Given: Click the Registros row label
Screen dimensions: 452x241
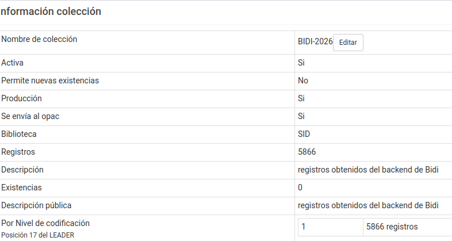Looking at the screenshot, I should click(x=18, y=152).
